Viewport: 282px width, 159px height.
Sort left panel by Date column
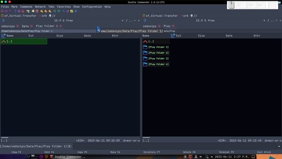click(x=87, y=36)
